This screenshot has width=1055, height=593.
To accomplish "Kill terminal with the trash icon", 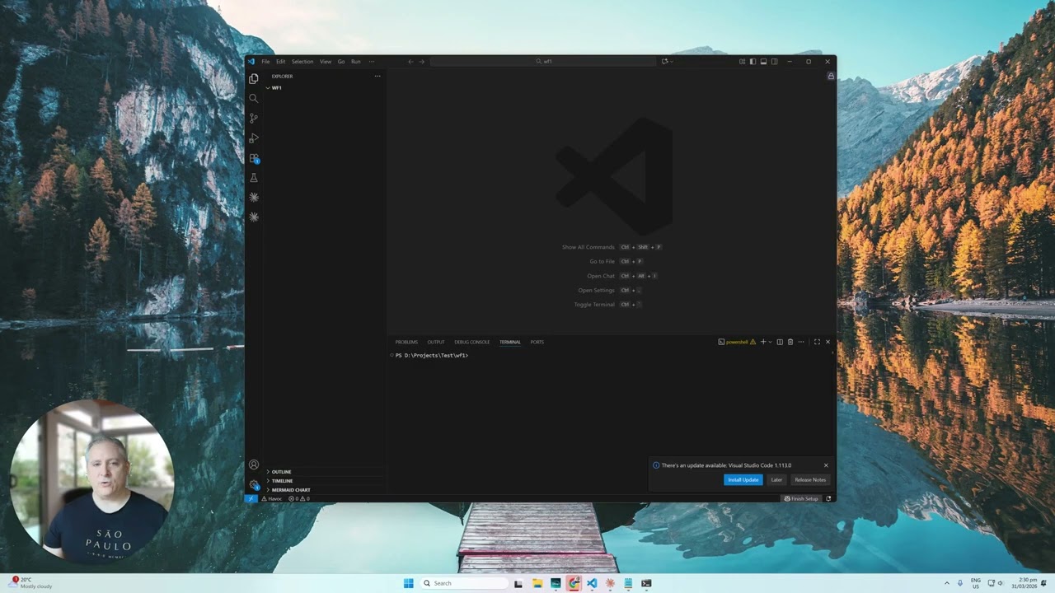I will [x=790, y=342].
